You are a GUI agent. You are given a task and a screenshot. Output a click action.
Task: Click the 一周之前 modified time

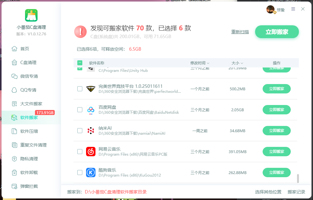coord(200,131)
